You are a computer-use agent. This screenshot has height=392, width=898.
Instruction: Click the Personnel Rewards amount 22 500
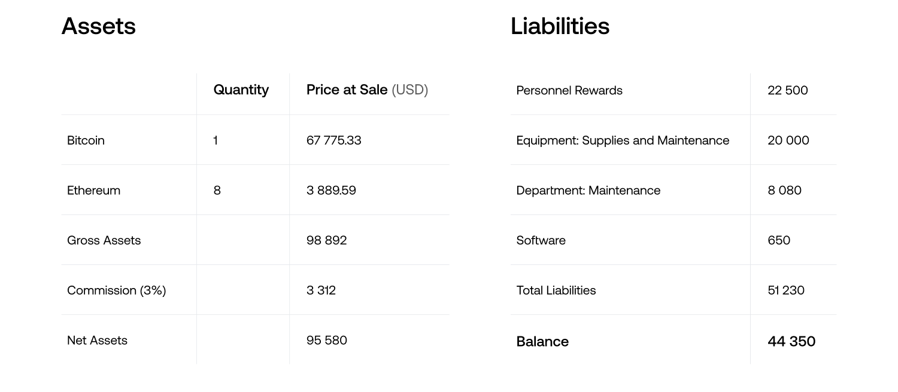[x=787, y=90]
